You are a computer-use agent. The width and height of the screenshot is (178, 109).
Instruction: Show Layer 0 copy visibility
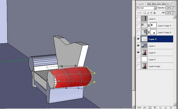(138, 66)
